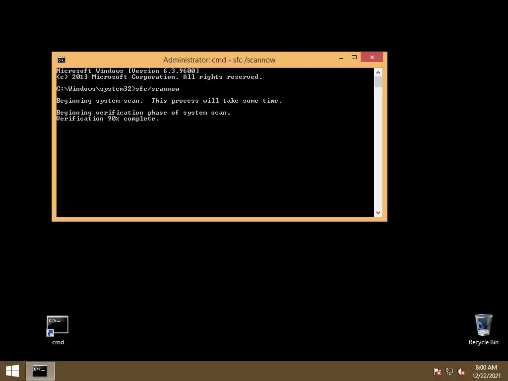Maximize the Administrator cmd window
The image size is (508, 381).
point(354,58)
